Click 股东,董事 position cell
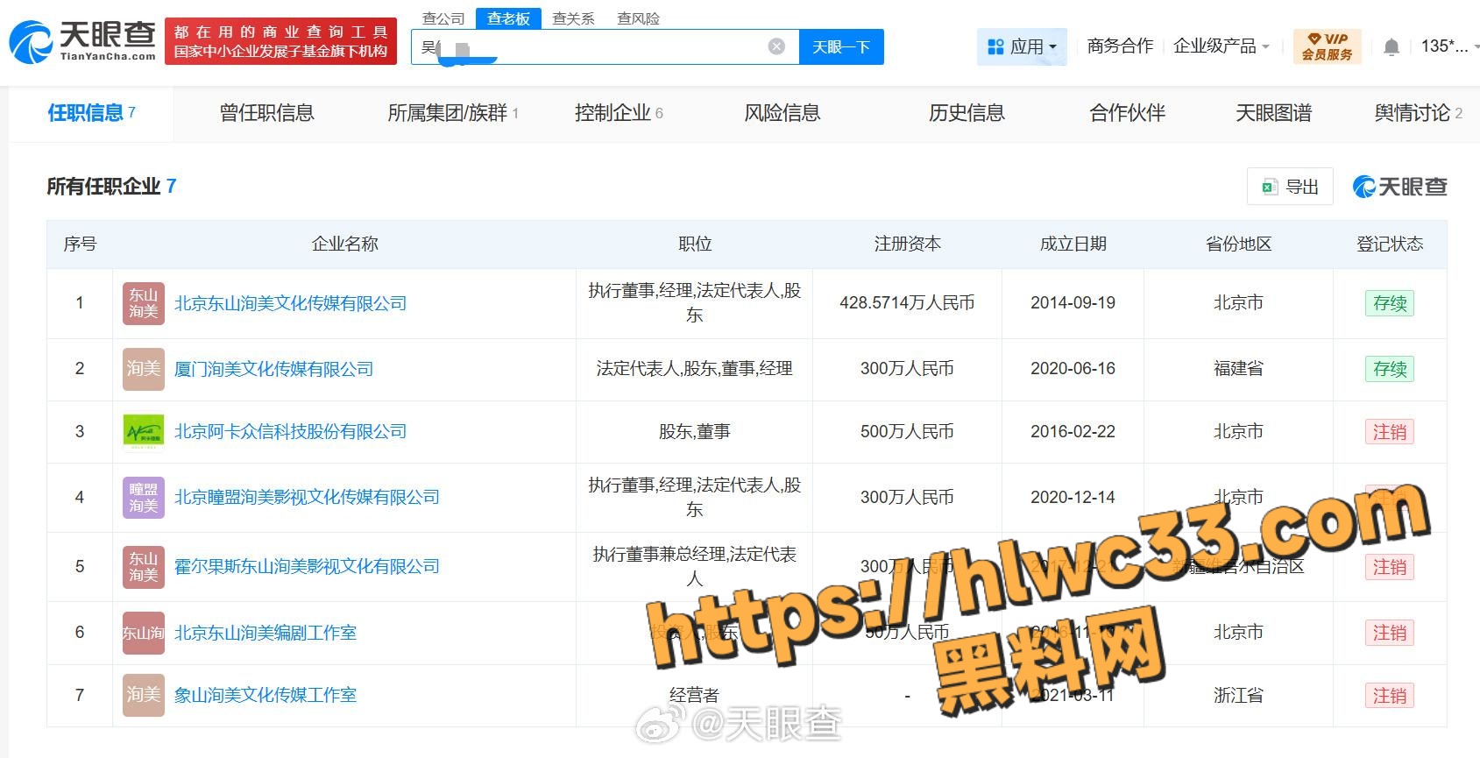 (694, 431)
